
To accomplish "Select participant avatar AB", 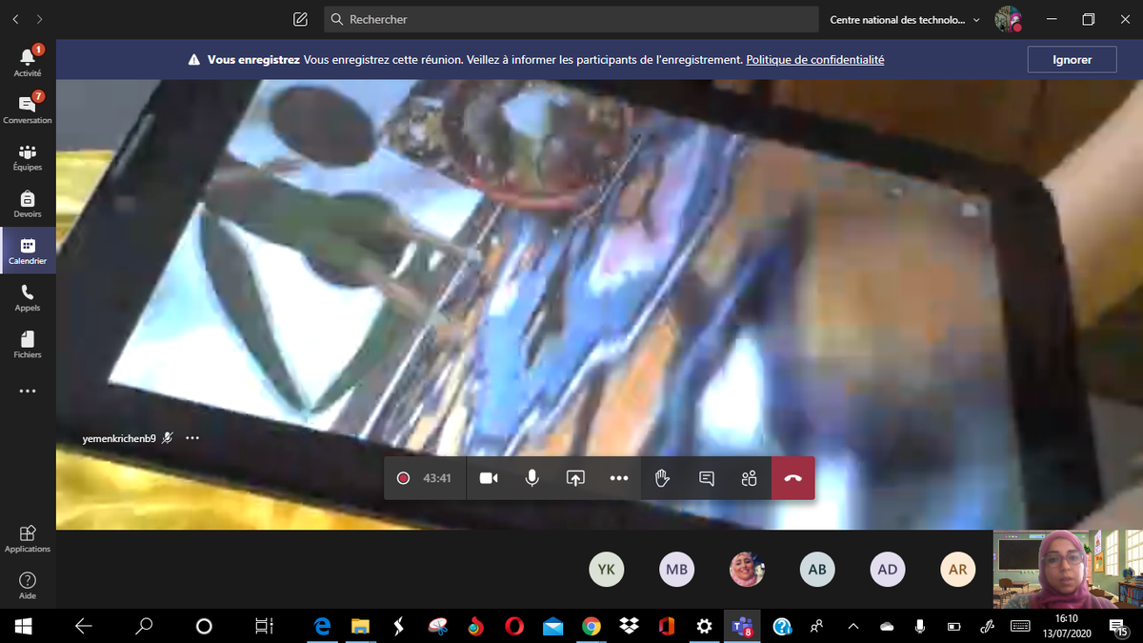I will click(x=817, y=570).
